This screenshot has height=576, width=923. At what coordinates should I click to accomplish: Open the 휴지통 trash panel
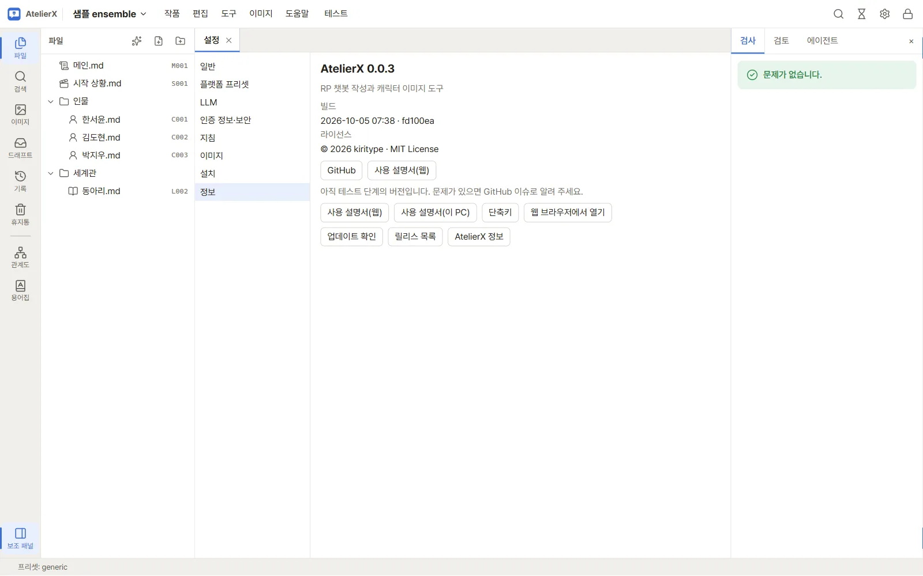(20, 215)
